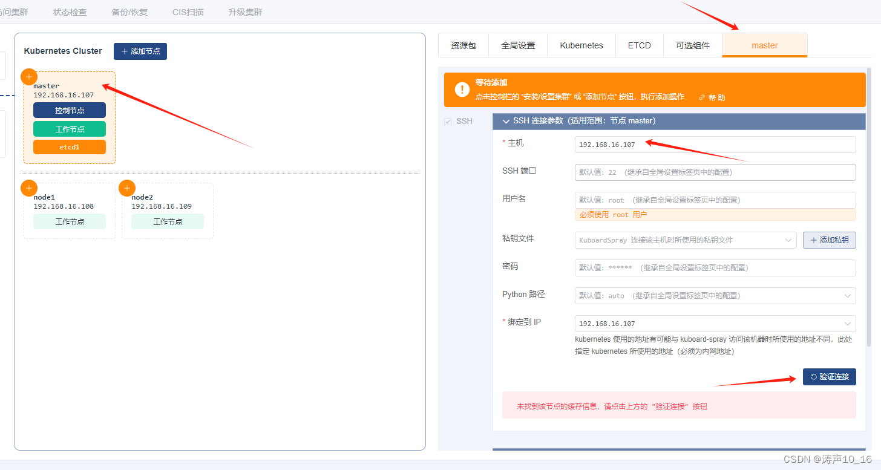Select the master node name text
Screen dimensions: 881x470
pyautogui.click(x=47, y=86)
